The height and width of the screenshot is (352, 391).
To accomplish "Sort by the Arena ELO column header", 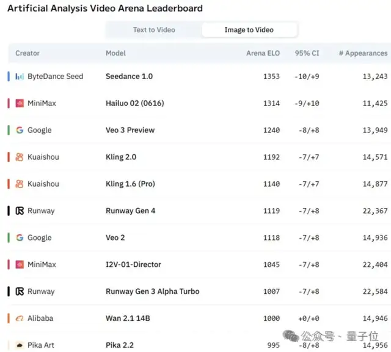I will (263, 53).
